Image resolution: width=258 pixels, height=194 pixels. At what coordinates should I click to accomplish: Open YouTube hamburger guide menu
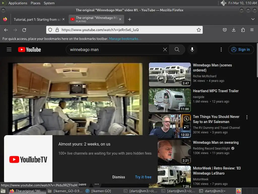click(9, 50)
